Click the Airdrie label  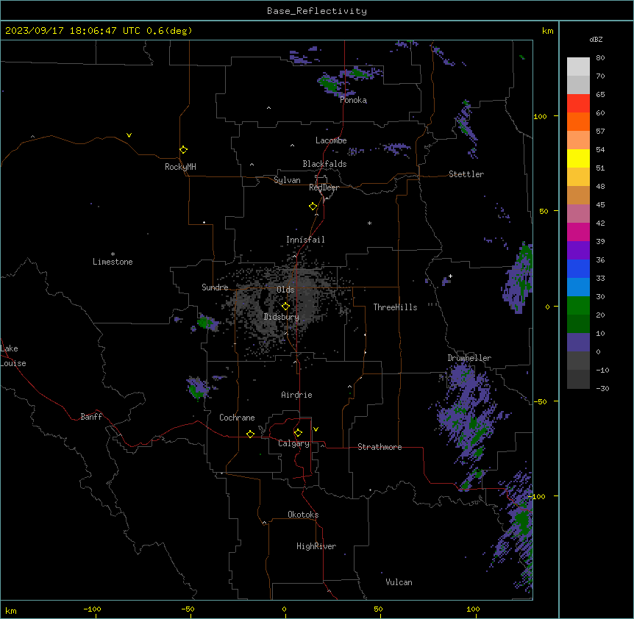tap(296, 395)
